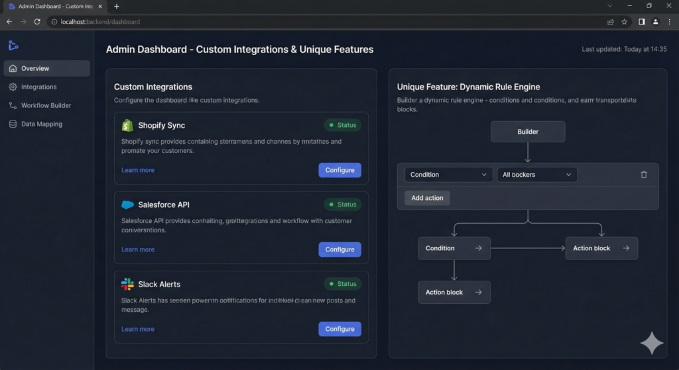Click the Data Mapping database icon

coord(13,124)
